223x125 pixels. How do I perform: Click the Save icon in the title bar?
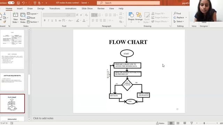pyautogui.click(x=18, y=3)
